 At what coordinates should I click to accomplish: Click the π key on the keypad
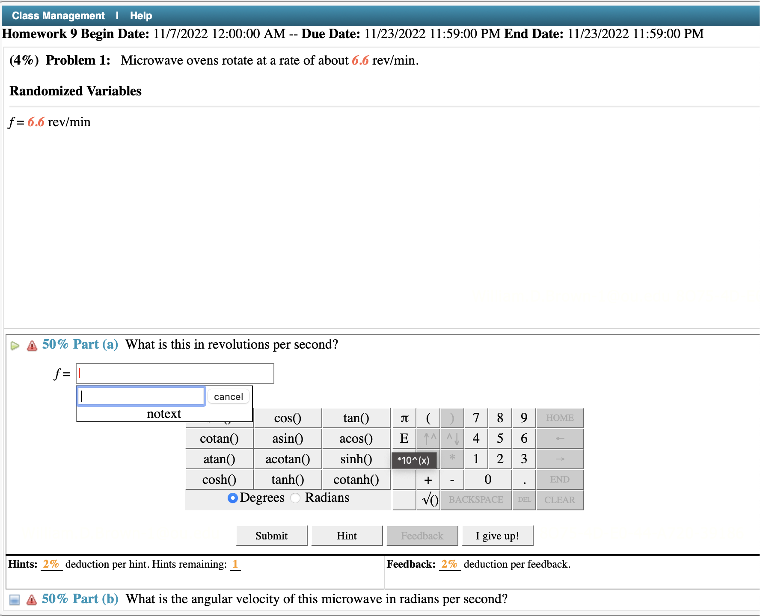point(404,418)
